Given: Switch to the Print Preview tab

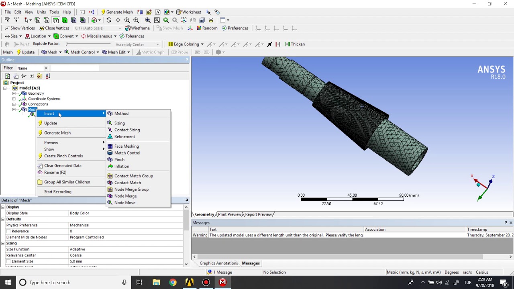Looking at the screenshot, I should tap(230, 214).
